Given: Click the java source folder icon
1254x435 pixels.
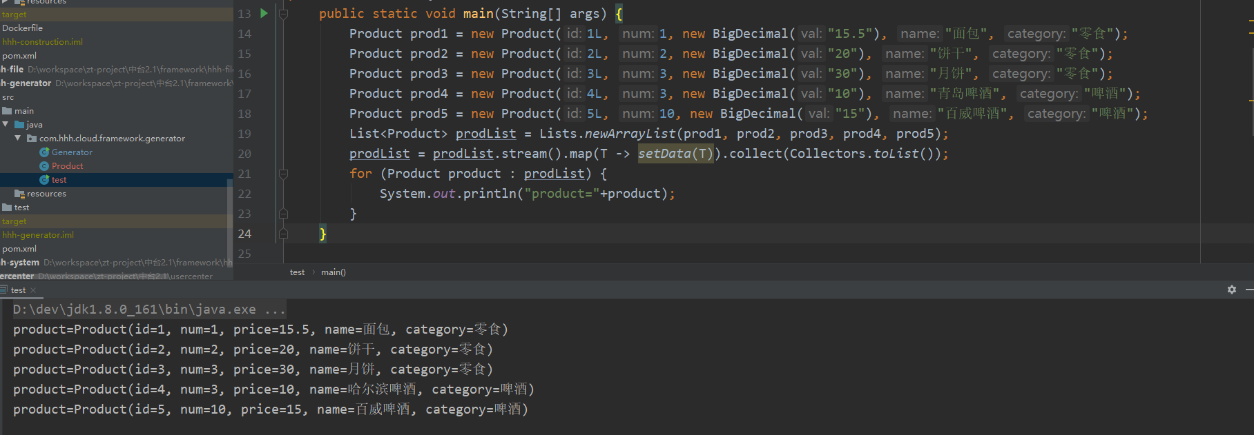Looking at the screenshot, I should [x=19, y=125].
